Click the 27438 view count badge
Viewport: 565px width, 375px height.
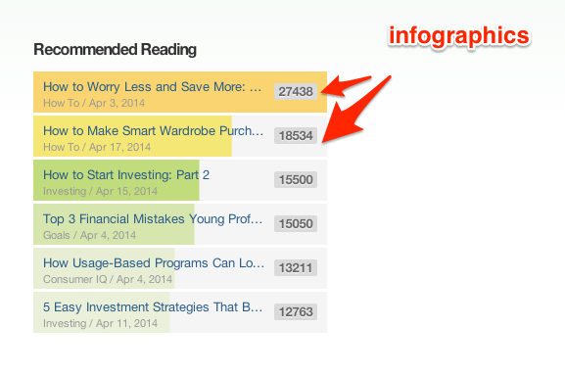(x=296, y=91)
